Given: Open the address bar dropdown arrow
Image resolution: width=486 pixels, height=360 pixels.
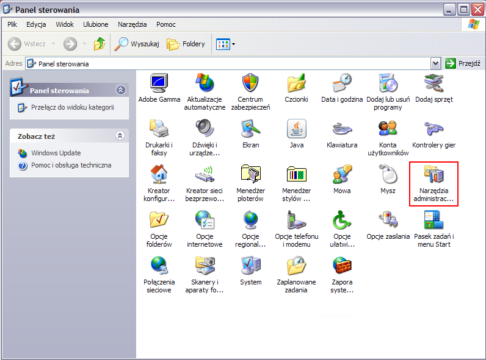Looking at the screenshot, I should [435, 63].
